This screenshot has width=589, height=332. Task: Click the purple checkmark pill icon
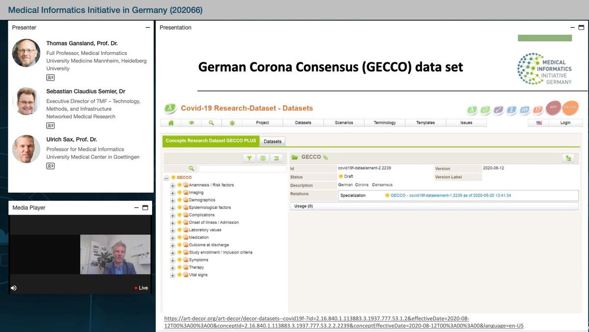coord(498,110)
